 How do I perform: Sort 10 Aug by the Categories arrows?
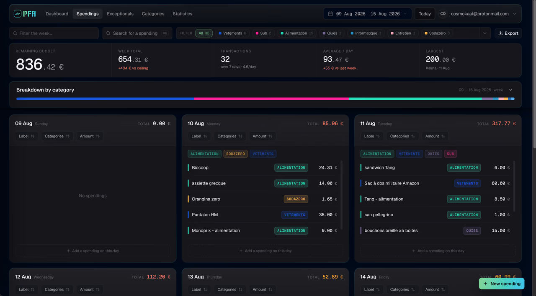point(240,136)
